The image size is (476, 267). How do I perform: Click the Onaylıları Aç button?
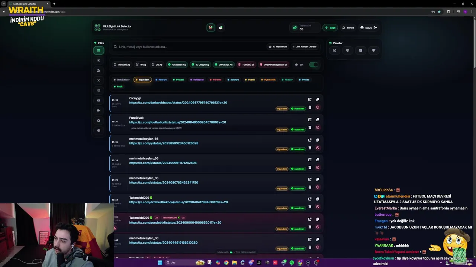pyautogui.click(x=177, y=65)
